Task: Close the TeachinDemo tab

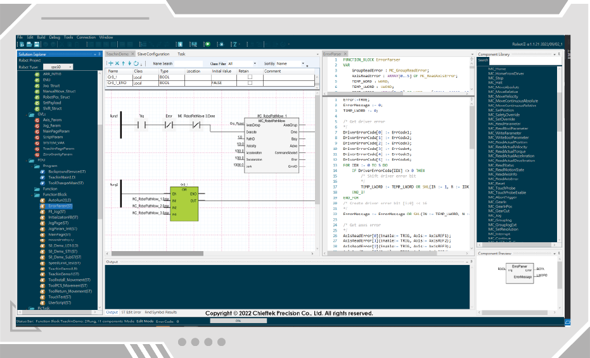Action: pyautogui.click(x=132, y=54)
